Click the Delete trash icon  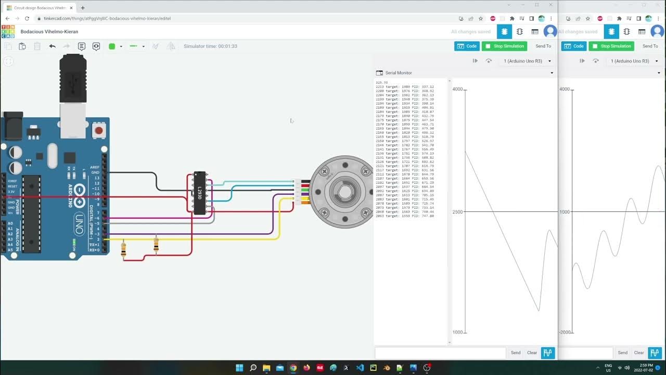coord(37,46)
